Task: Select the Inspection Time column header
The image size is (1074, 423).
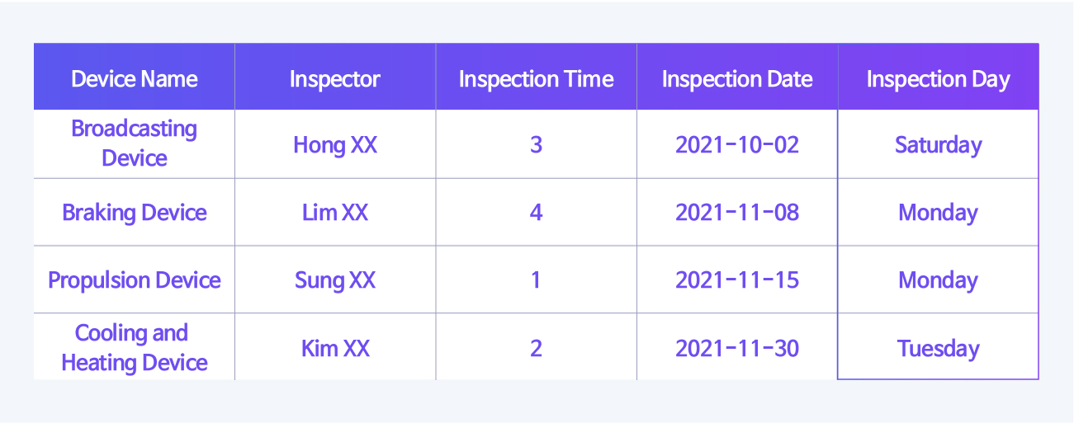Action: click(x=537, y=79)
